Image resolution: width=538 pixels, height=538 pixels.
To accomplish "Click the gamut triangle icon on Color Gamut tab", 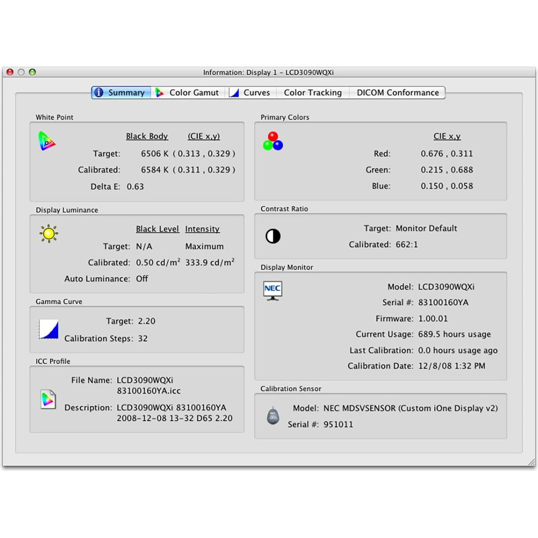I will [x=160, y=92].
